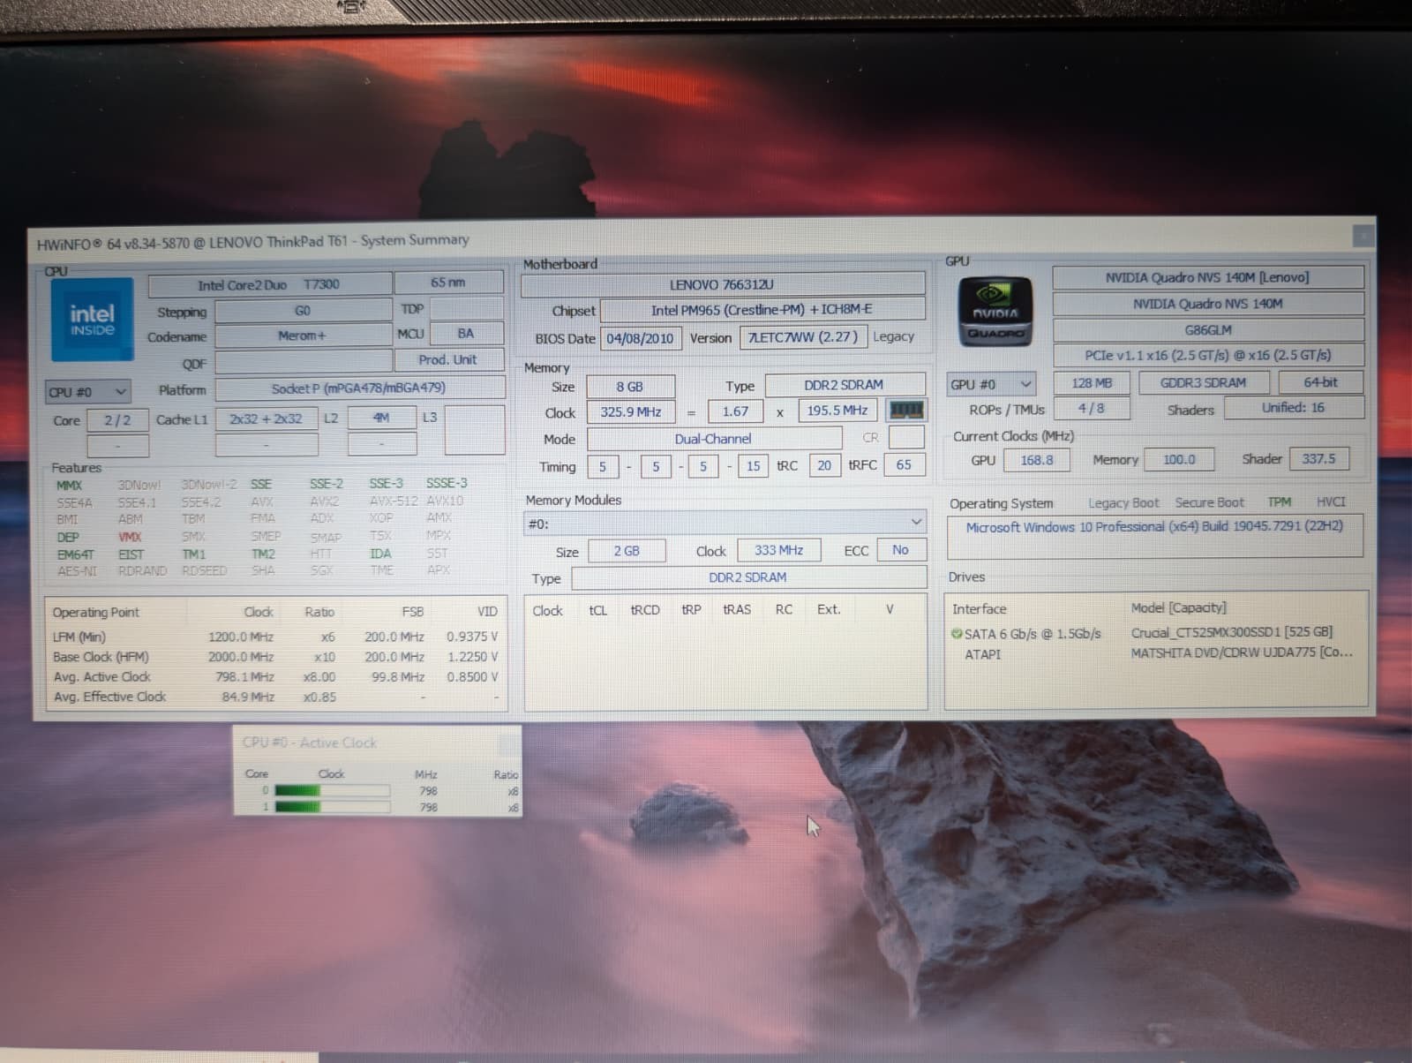Click the Dual-Channel mode field
Viewport: 1412px width, 1063px height.
714,439
